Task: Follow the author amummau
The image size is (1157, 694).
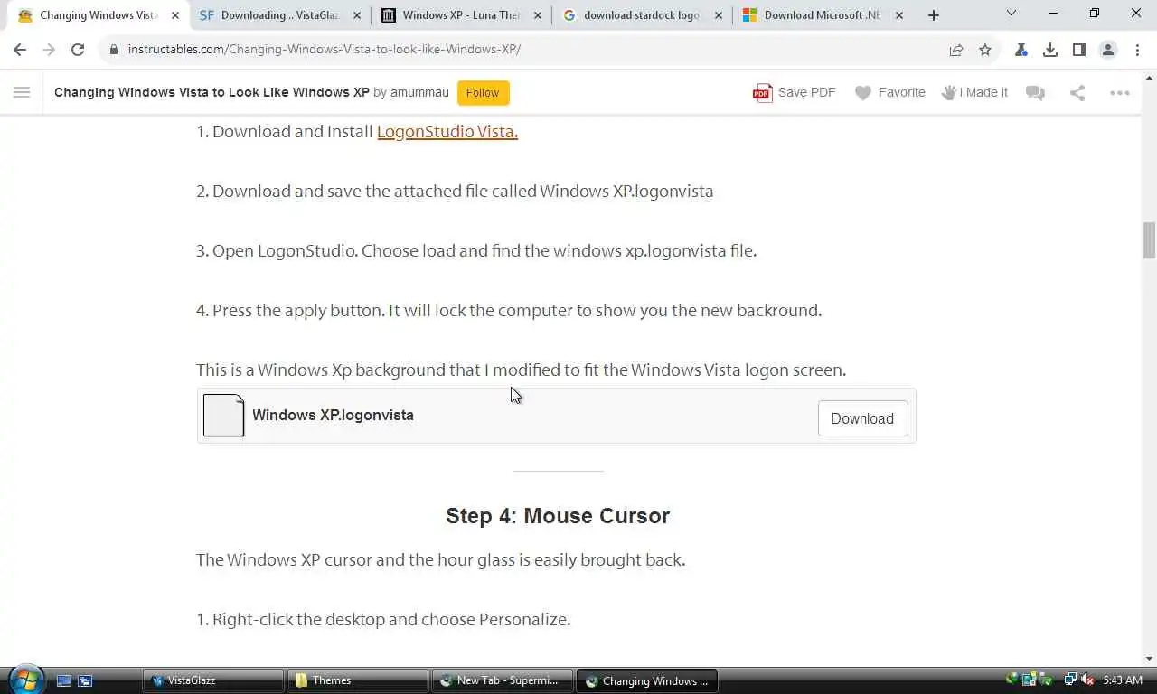Action: click(483, 92)
